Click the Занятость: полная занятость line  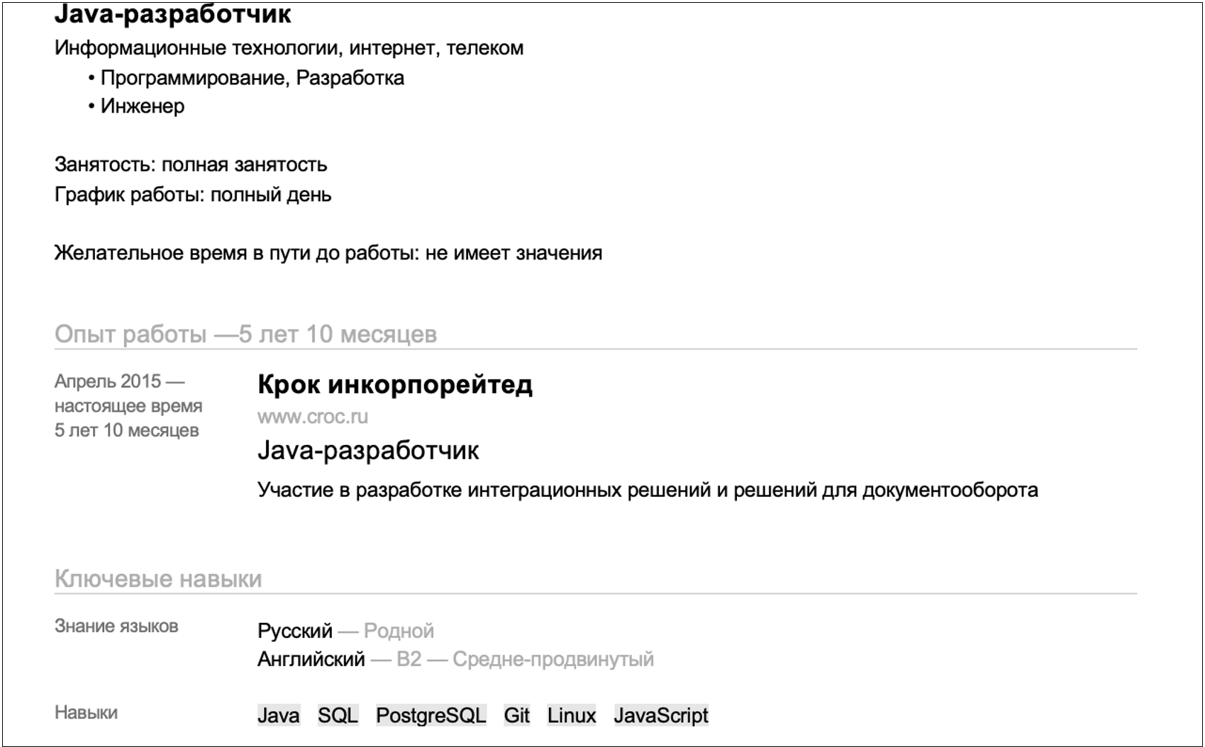click(190, 164)
